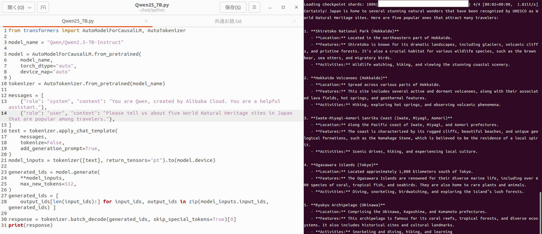This screenshot has height=234, width=542.
Task: Open the editor hamburger menu
Action: (254, 7)
